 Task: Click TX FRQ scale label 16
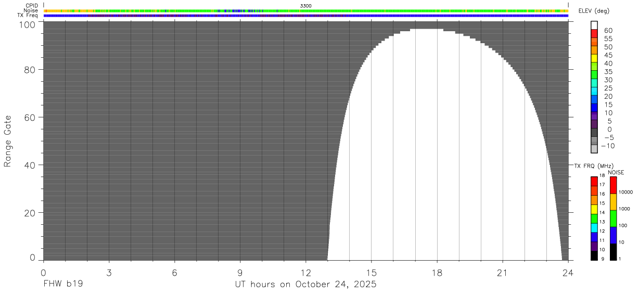[603, 194]
